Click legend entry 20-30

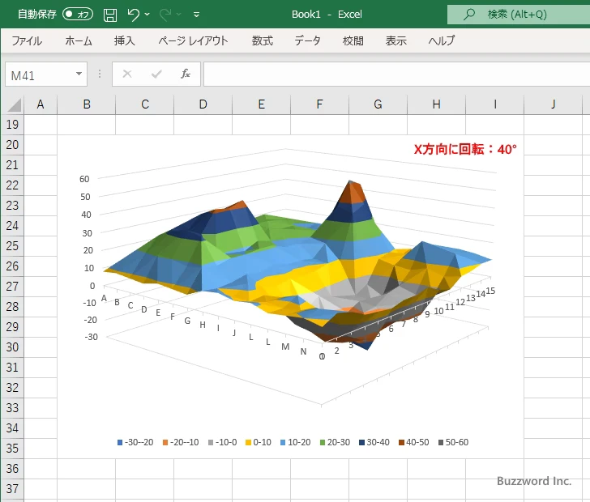click(335, 442)
